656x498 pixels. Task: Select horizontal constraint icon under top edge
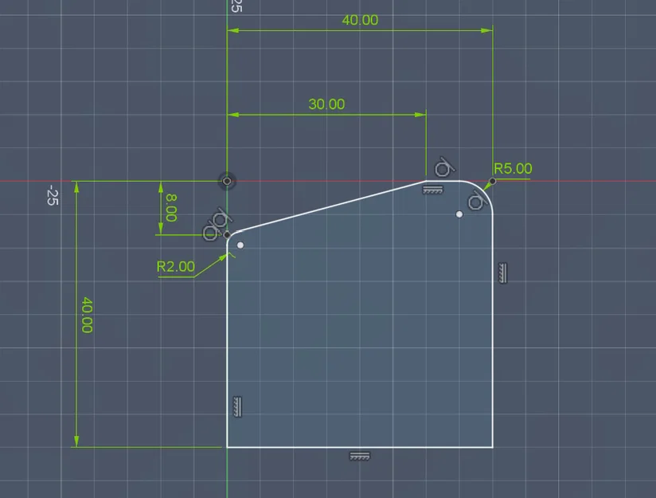pyautogui.click(x=432, y=190)
